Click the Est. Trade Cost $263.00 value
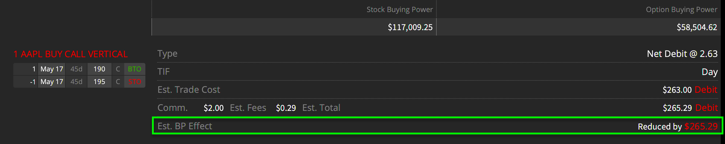725x144 pixels. (677, 90)
